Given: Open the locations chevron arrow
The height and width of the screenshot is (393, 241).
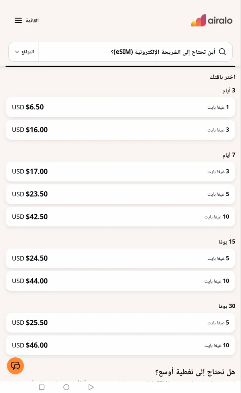Looking at the screenshot, I should tap(17, 52).
